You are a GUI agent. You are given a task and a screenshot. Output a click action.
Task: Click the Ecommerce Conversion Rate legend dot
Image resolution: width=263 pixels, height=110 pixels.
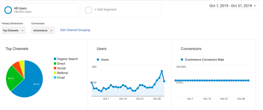tap(182, 59)
